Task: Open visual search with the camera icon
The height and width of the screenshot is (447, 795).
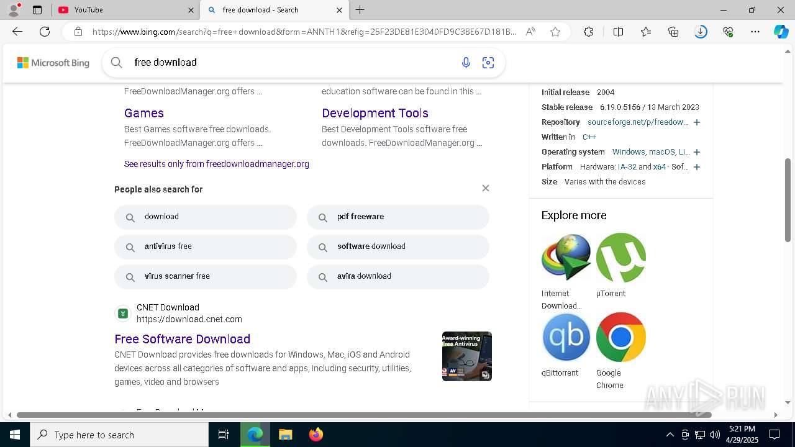Action: click(488, 62)
